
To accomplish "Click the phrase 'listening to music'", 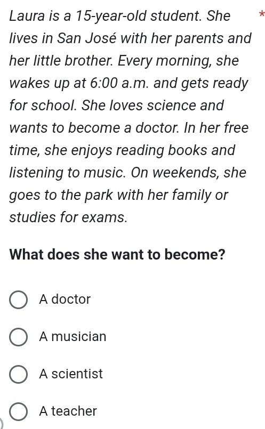I will pos(68,173).
